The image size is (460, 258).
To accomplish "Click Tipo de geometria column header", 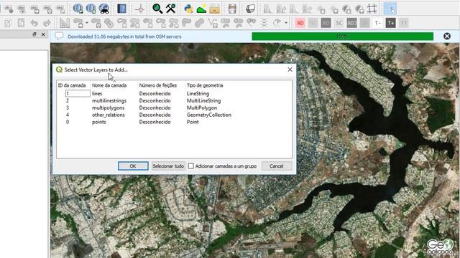I will coord(205,85).
